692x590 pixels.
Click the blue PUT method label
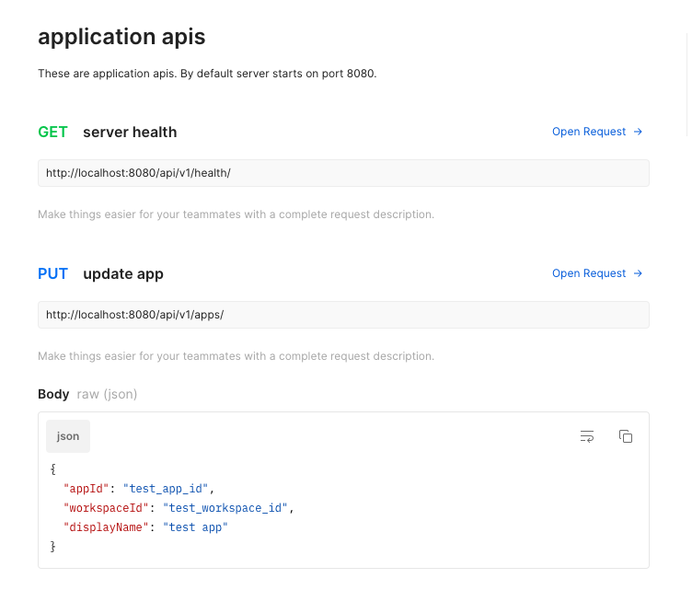[52, 273]
